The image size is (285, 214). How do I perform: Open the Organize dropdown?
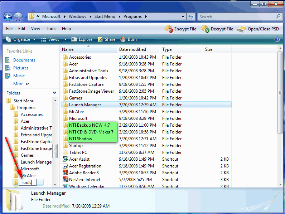pos(20,39)
